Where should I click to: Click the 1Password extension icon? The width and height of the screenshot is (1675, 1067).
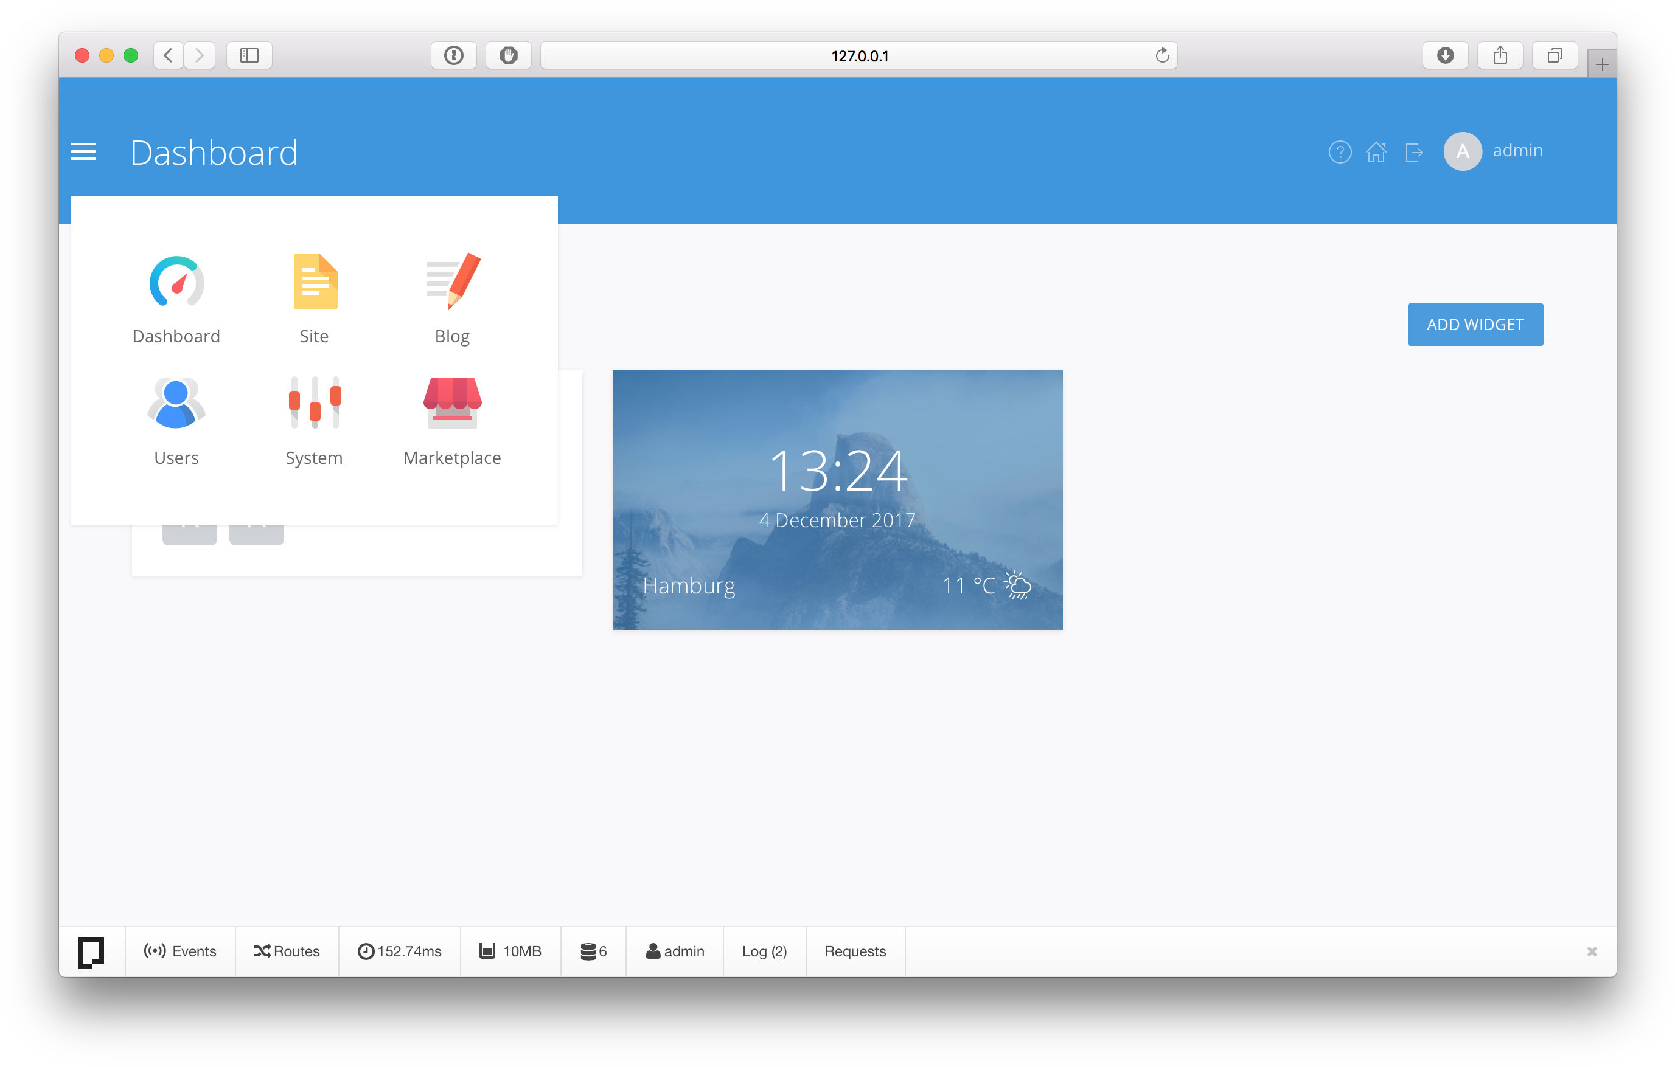tap(453, 55)
